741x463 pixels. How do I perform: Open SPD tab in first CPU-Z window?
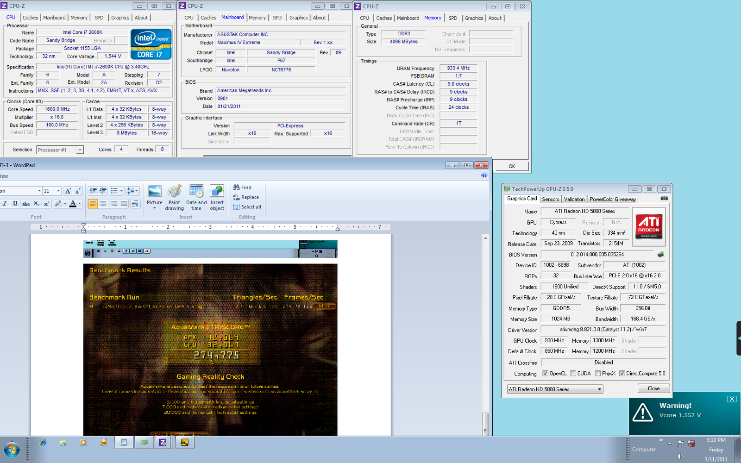[99, 18]
